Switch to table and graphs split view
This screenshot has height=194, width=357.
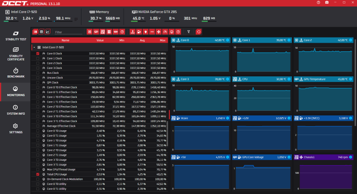pyautogui.click(x=35, y=32)
